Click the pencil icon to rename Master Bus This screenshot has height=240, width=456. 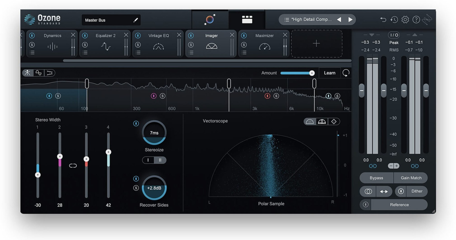pyautogui.click(x=136, y=20)
